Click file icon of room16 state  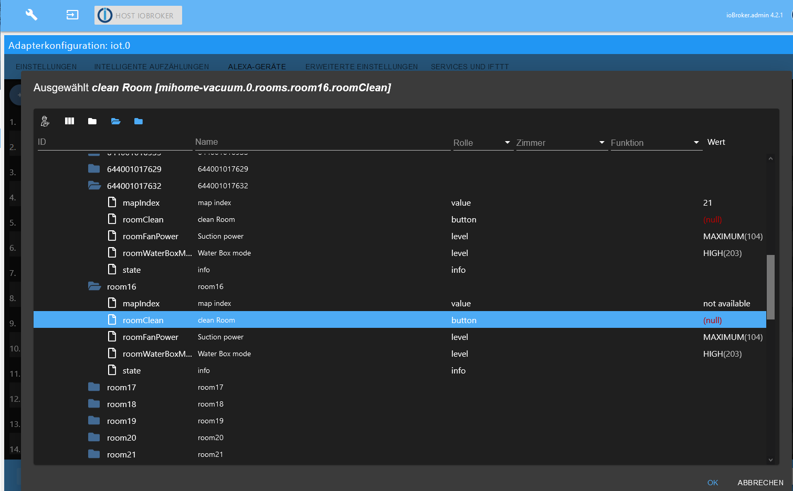[x=112, y=370]
